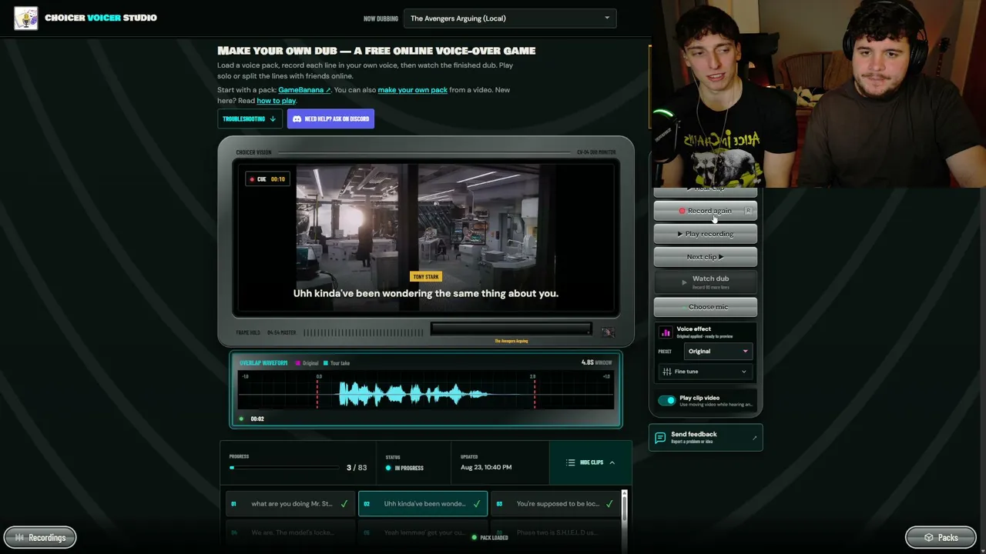Click the progress bar showing 3 / 83
Image resolution: width=986 pixels, height=554 pixels.
pyautogui.click(x=284, y=468)
